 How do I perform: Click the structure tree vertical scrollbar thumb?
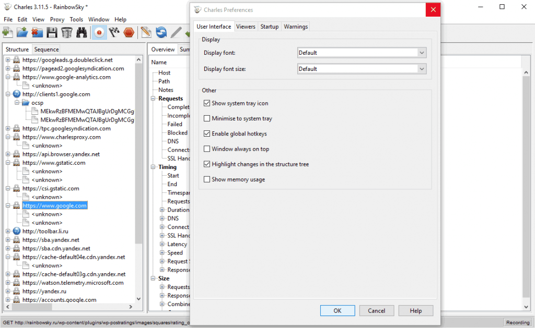(x=138, y=154)
